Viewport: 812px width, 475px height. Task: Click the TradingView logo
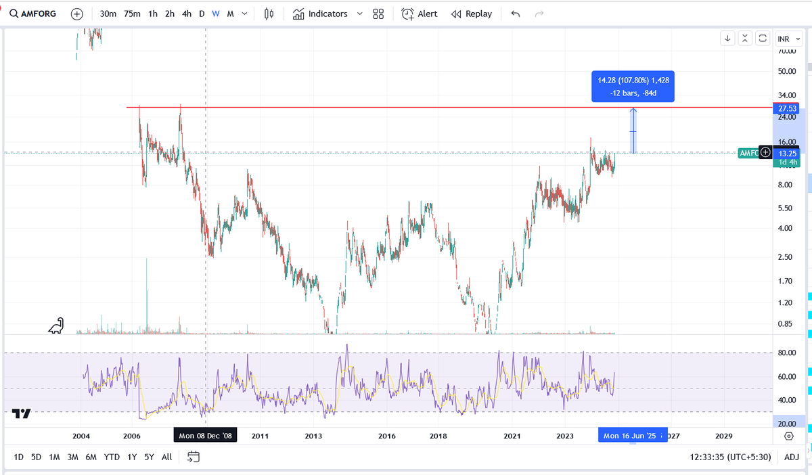click(x=22, y=414)
